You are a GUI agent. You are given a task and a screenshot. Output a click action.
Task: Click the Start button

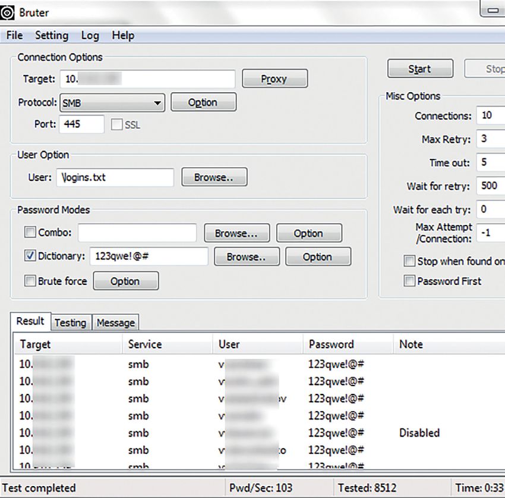(x=420, y=68)
